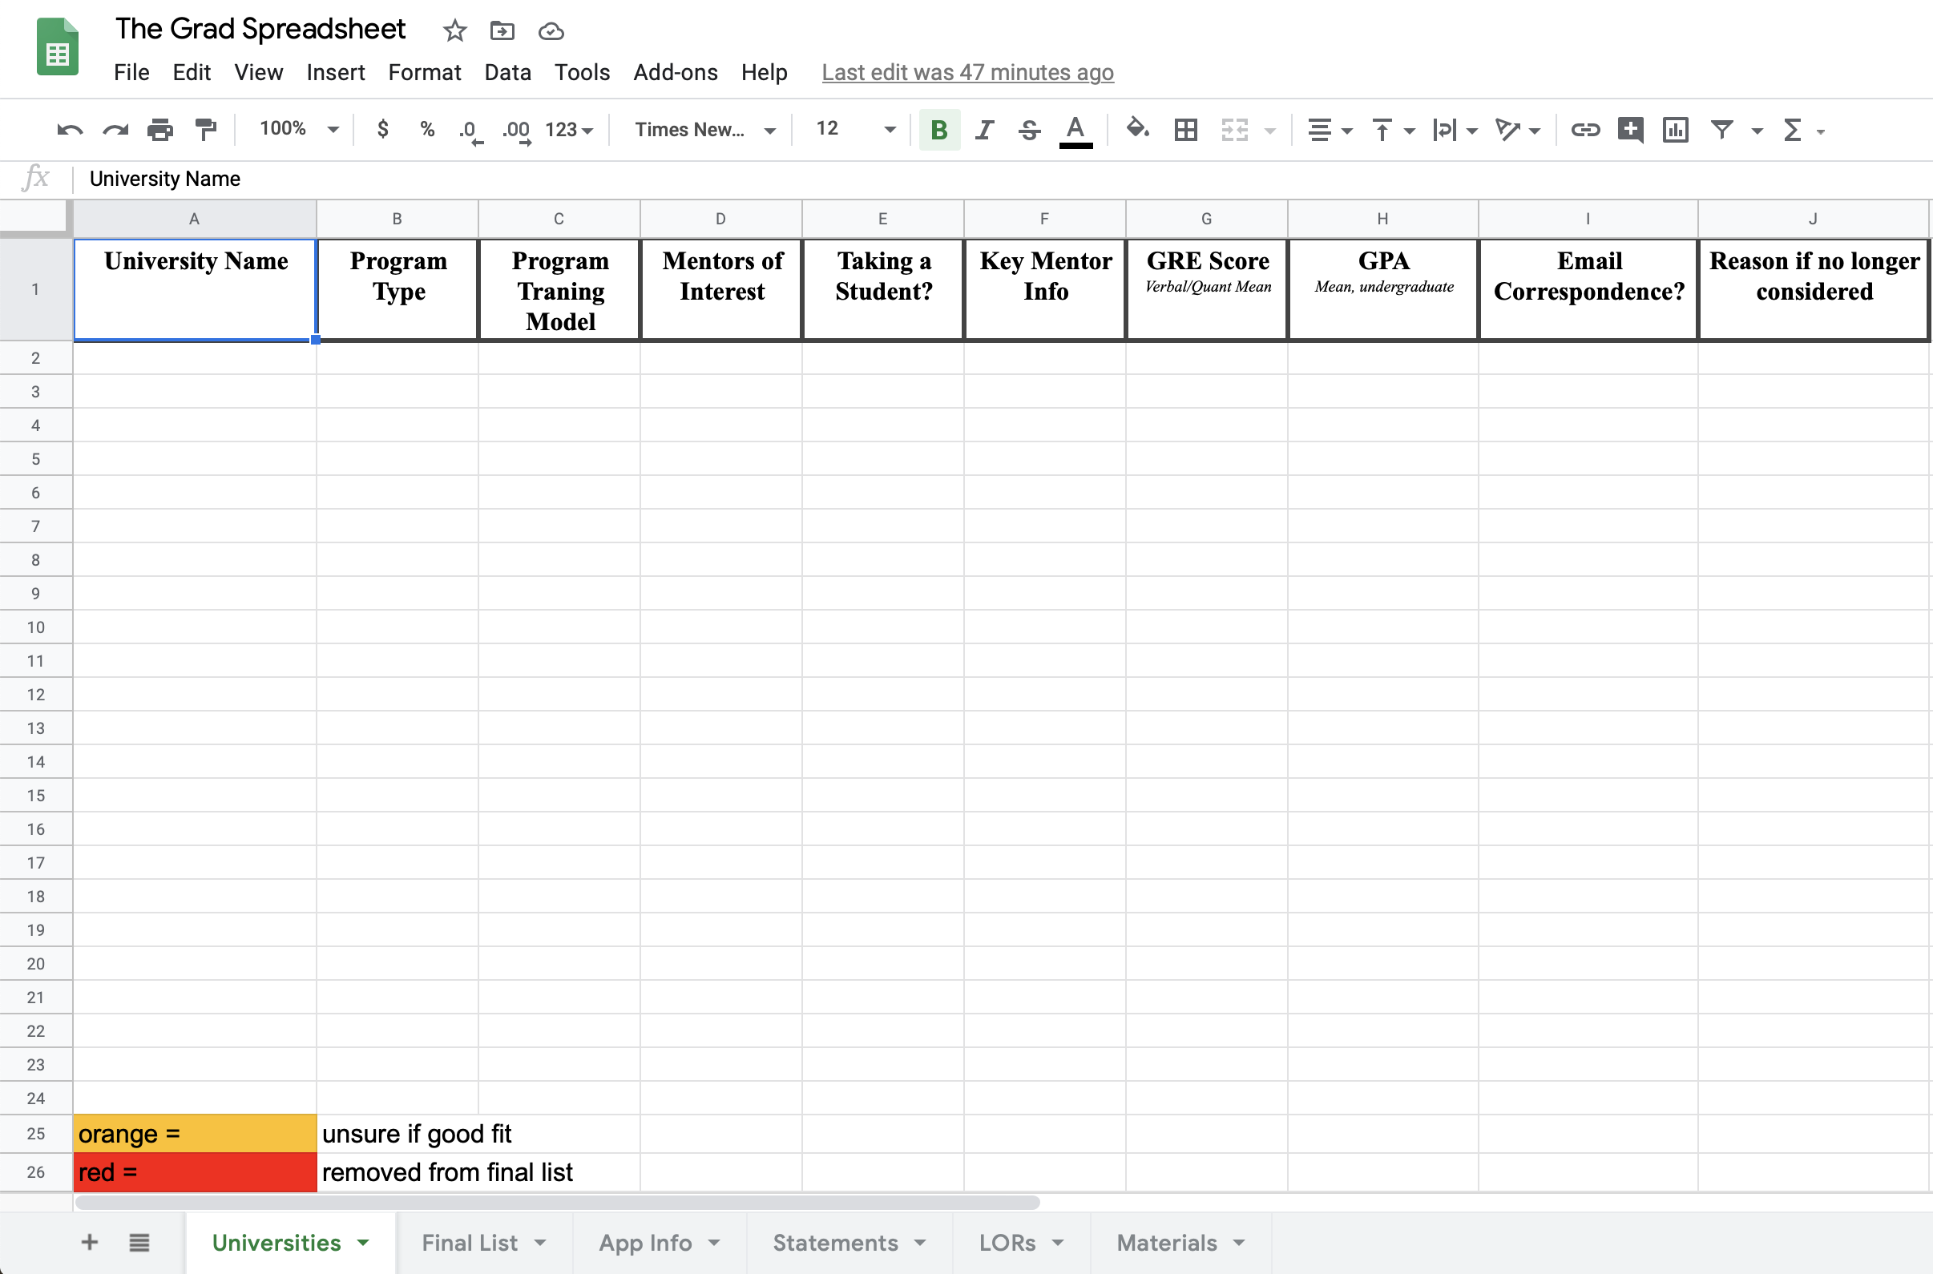This screenshot has height=1274, width=1933.
Task: Select the paint format roller icon
Action: click(206, 129)
